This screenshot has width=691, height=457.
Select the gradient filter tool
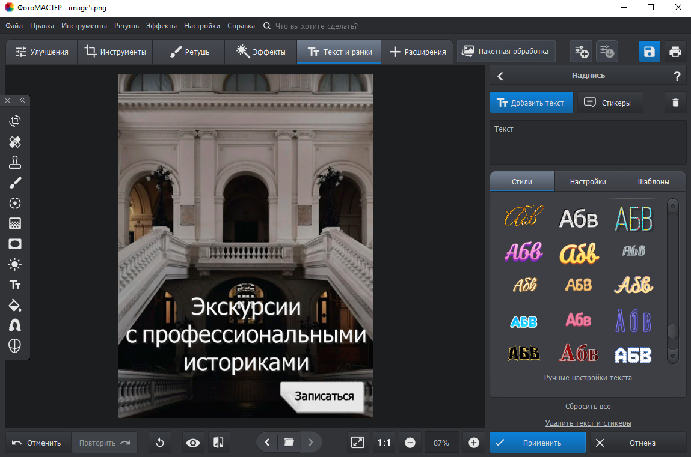click(x=15, y=223)
